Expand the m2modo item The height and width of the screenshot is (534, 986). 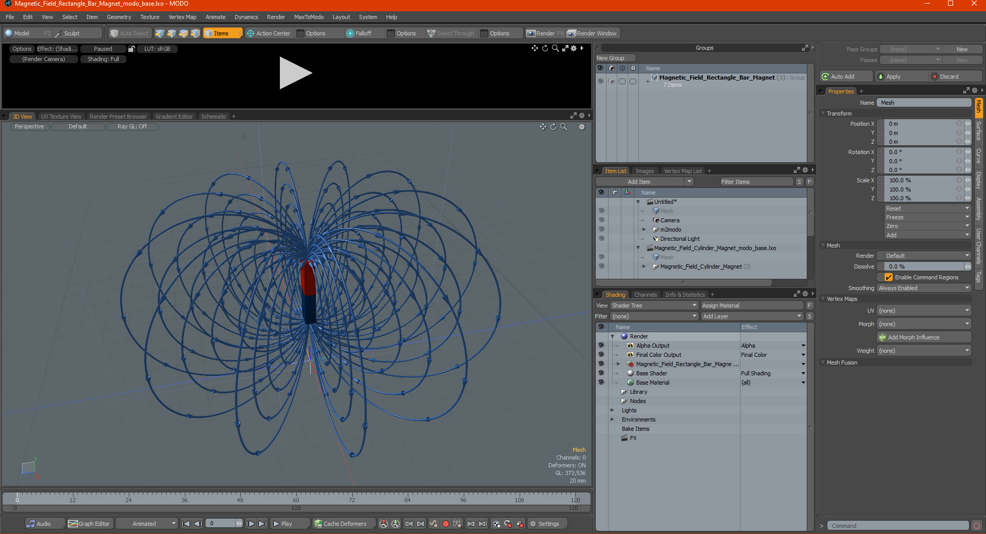click(x=644, y=230)
